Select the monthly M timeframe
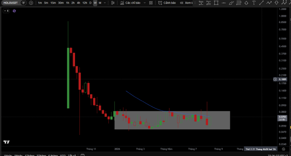This screenshot has height=156, width=291. coord(100,3)
